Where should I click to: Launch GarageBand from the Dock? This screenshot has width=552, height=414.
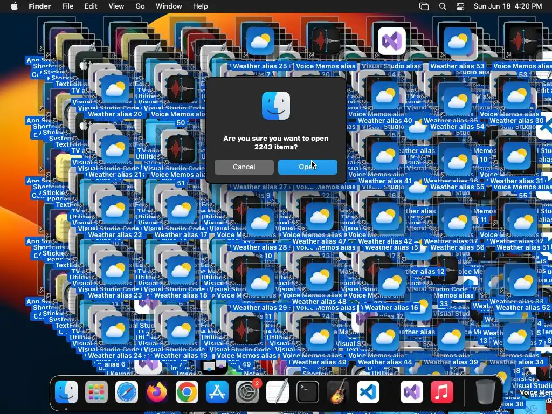338,392
